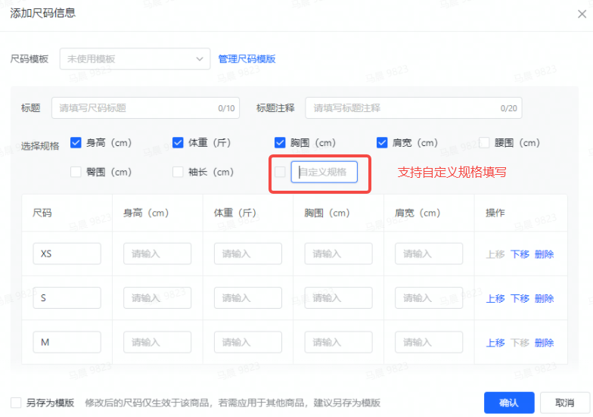Close the 添加尺码信息 dialog with X
The image size is (593, 417).
point(581,14)
